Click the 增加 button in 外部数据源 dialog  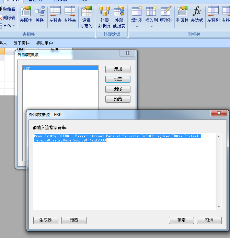118,69
